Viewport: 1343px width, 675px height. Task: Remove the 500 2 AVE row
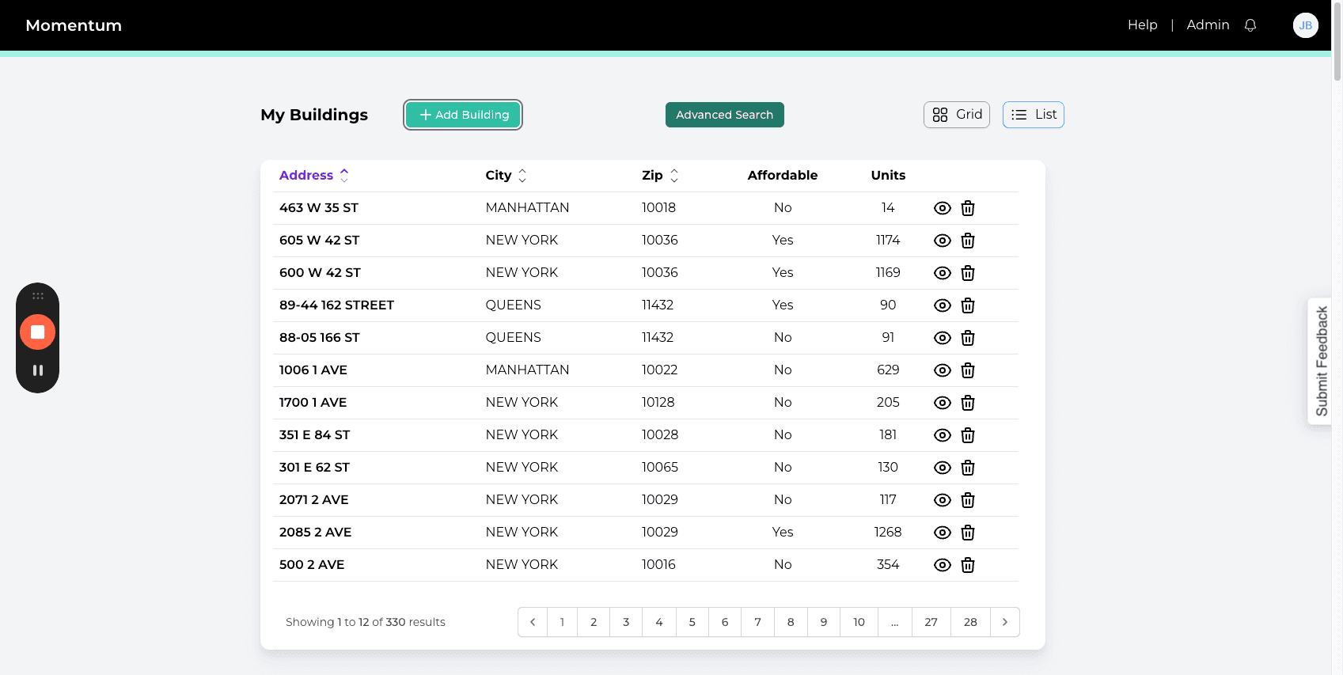tap(967, 565)
